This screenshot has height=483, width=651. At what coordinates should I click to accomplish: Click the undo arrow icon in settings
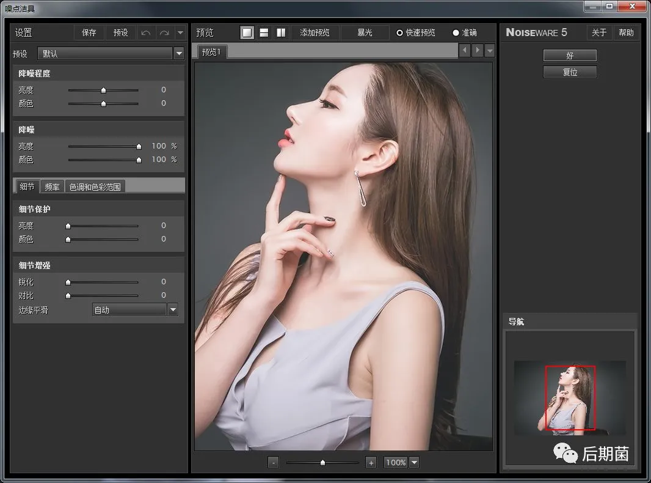(x=146, y=33)
